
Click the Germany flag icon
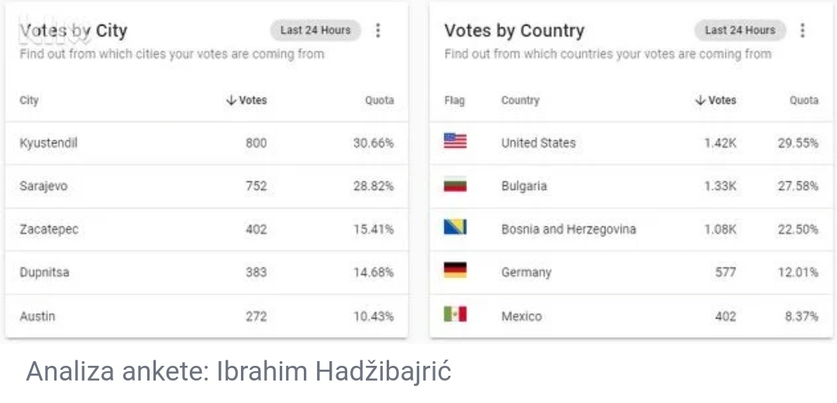point(456,270)
